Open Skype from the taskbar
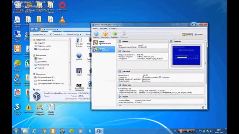239x134 pixels. [90, 131]
